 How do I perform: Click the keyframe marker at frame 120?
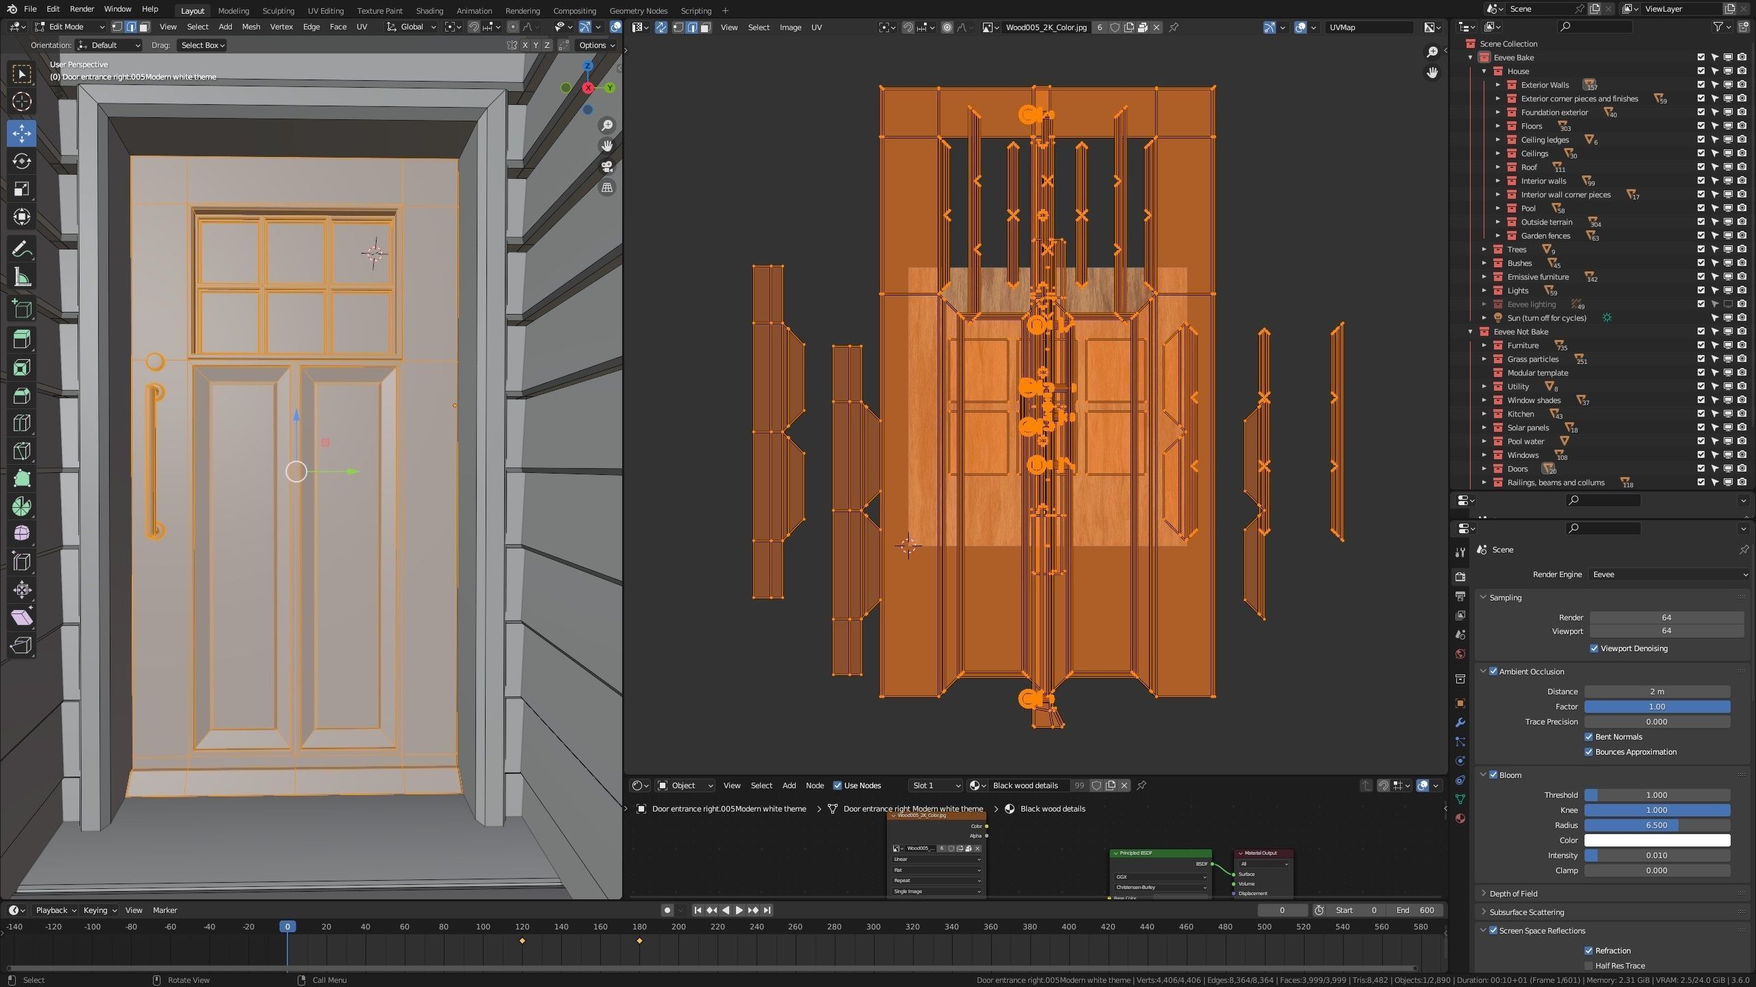click(x=522, y=940)
